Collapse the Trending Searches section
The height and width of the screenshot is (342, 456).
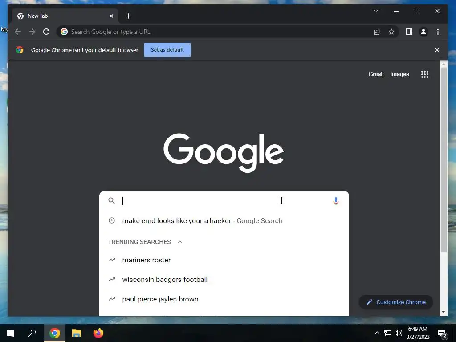[x=180, y=242]
